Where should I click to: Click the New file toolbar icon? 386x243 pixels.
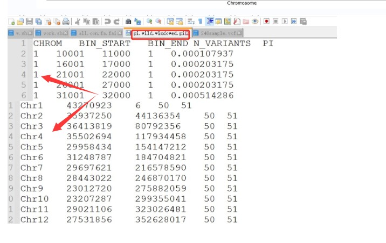point(12,22)
